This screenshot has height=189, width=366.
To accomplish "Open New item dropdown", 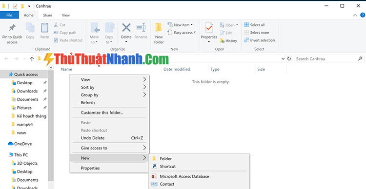I will pos(180,25).
